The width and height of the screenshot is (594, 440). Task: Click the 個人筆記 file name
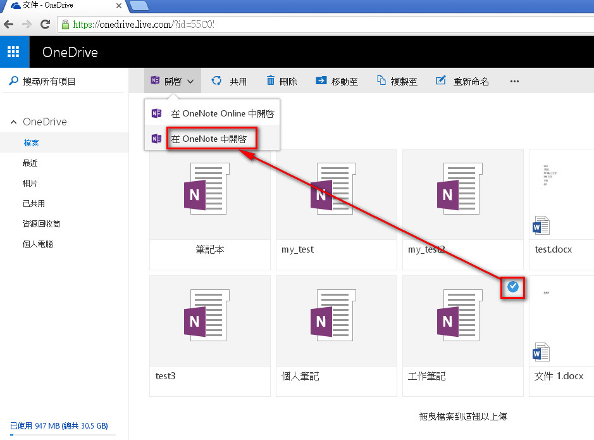[x=300, y=376]
